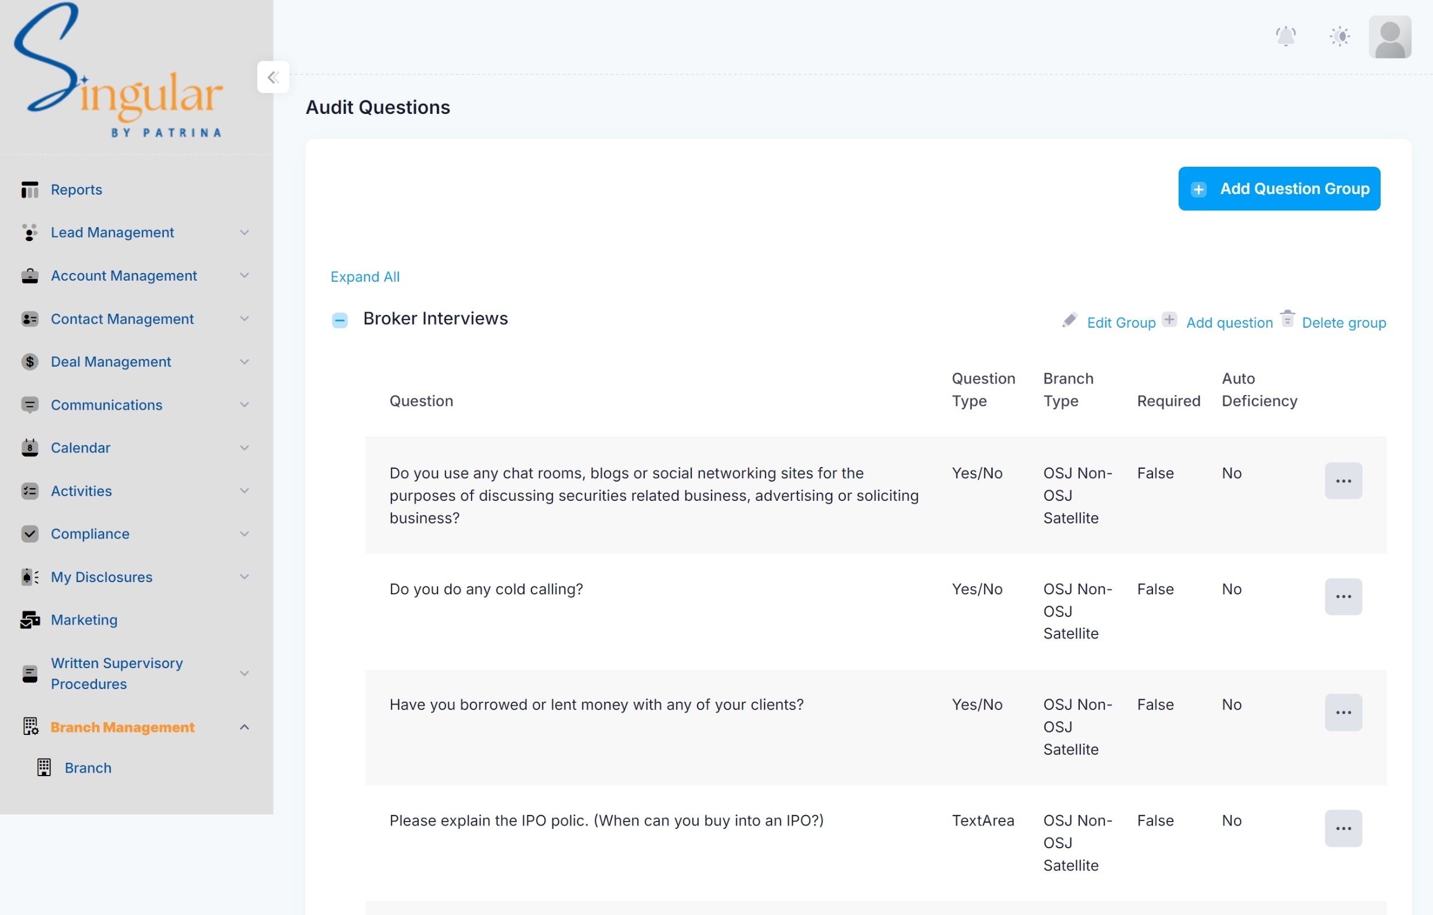Click the TextArea question type cell
This screenshot has height=915, width=1433.
point(982,821)
